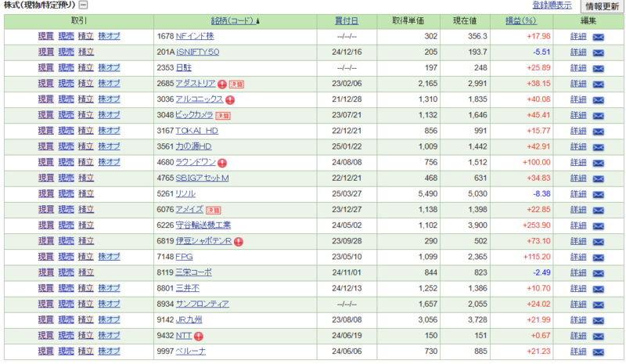Click 現買 in ベルーナ row
Viewport: 626px width, 364px height.
45,351
